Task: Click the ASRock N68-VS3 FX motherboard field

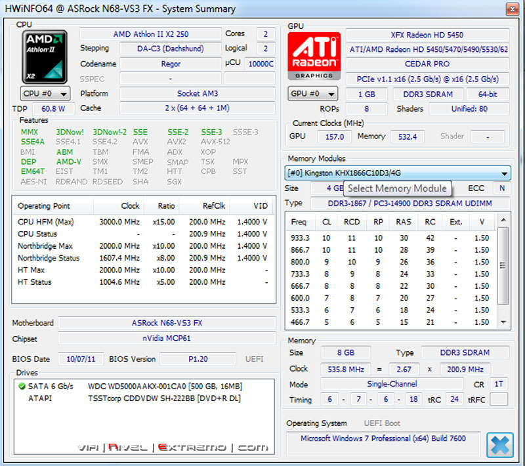Action: tap(167, 323)
